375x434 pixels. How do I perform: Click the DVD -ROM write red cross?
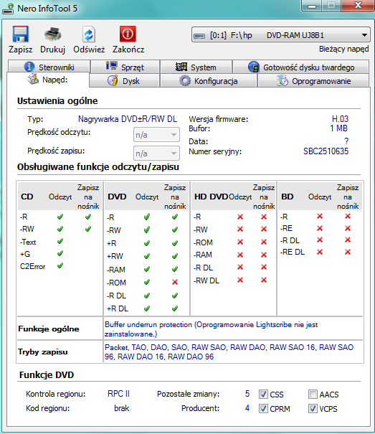coord(175,282)
